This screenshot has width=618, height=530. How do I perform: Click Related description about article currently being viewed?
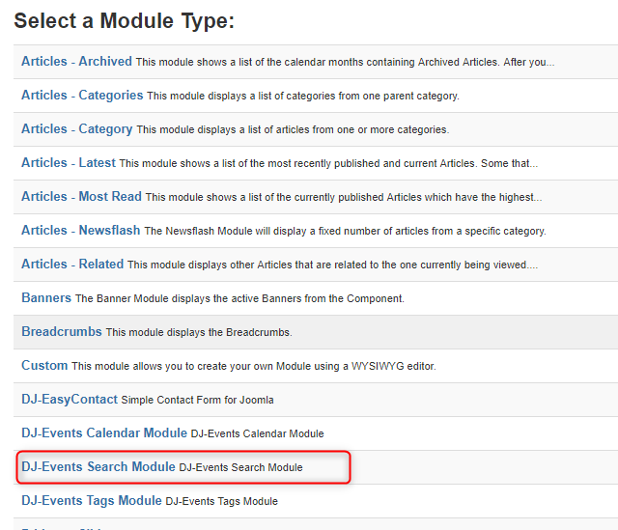point(332,265)
